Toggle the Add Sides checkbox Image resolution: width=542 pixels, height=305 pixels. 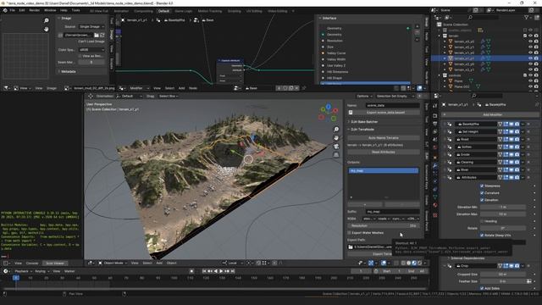(x=482, y=288)
